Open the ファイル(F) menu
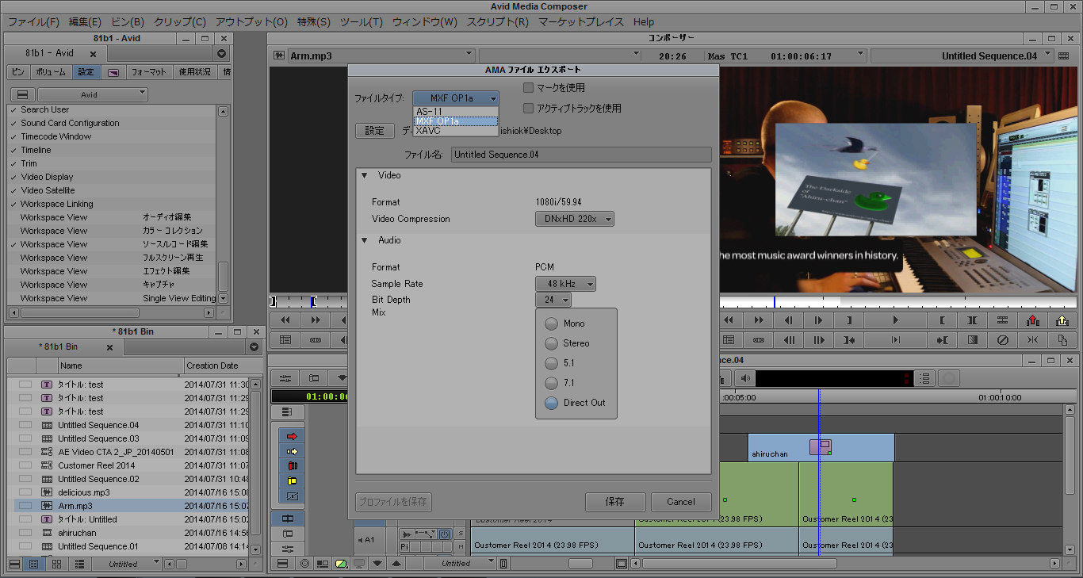The height and width of the screenshot is (578, 1083). pos(33,21)
